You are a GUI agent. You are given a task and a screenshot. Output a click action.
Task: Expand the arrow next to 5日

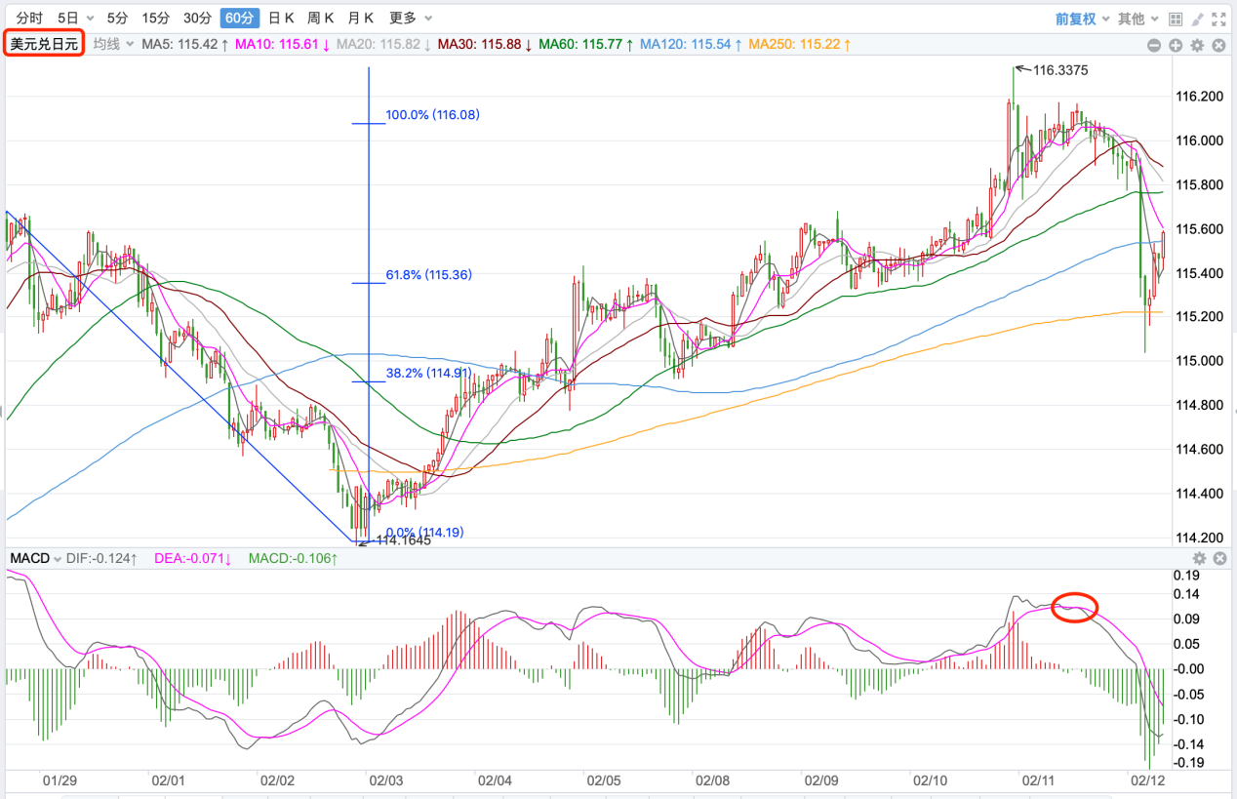click(x=91, y=19)
